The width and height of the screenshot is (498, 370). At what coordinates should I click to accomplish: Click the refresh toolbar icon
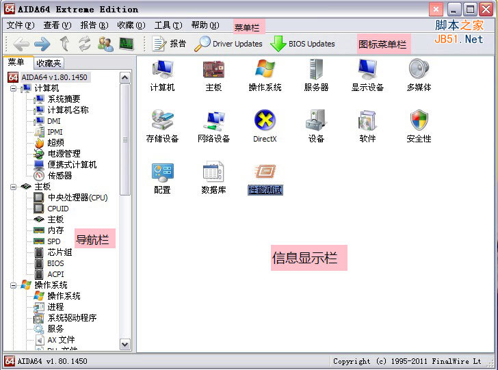(85, 44)
